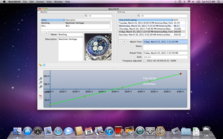
Task: Open the View menu
Action: (x=49, y=2)
